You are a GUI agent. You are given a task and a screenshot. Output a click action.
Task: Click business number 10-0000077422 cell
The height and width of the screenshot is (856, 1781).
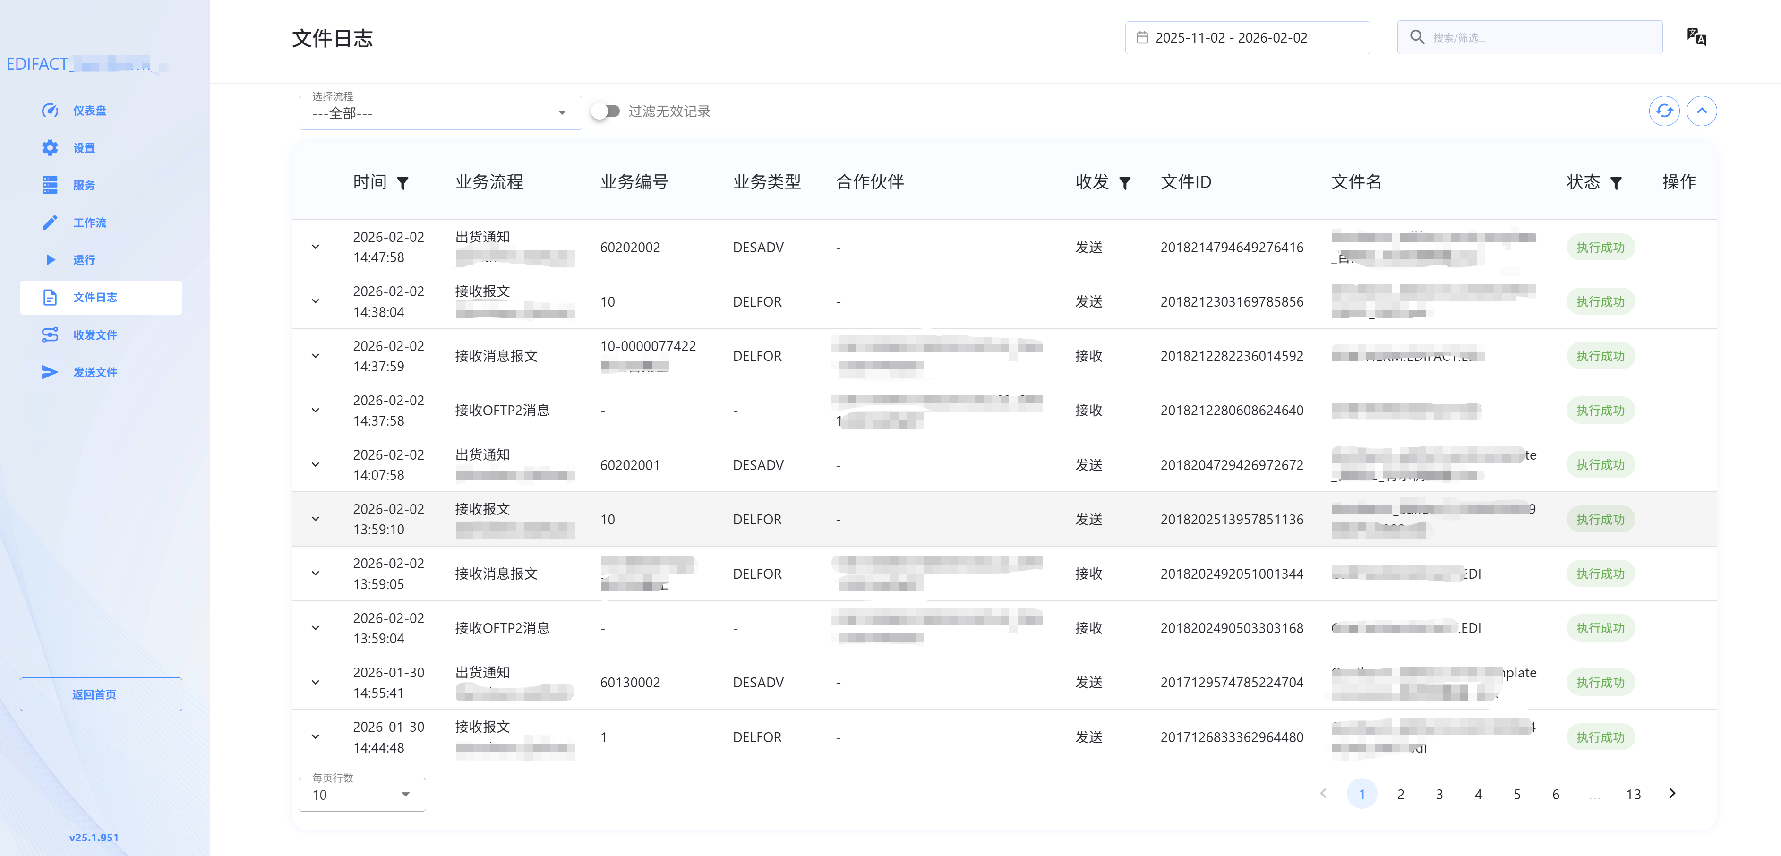(648, 346)
